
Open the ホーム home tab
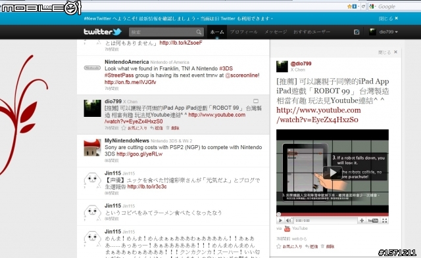217,32
